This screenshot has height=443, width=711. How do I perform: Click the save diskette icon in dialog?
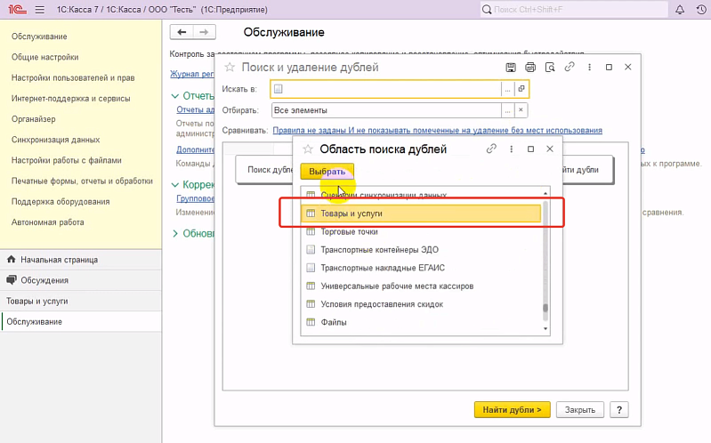pyautogui.click(x=511, y=68)
